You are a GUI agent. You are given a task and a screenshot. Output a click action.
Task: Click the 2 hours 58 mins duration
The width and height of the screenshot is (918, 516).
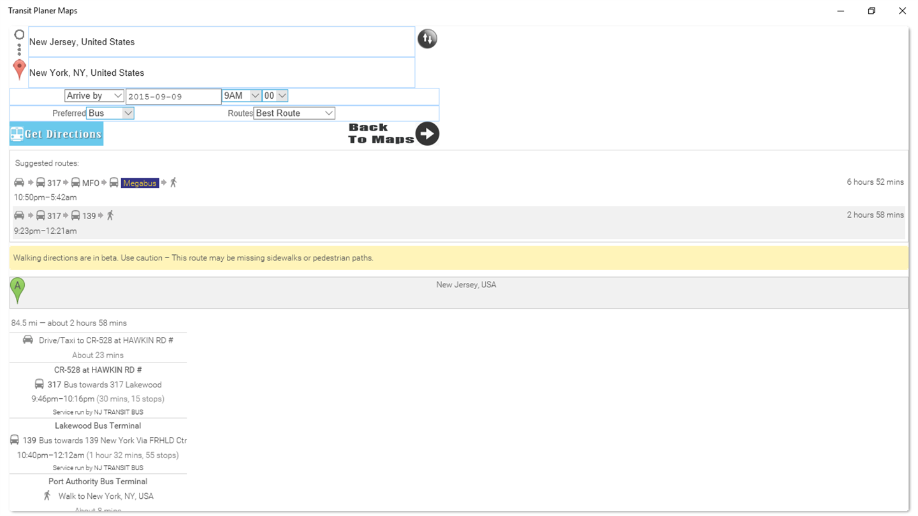(x=875, y=215)
